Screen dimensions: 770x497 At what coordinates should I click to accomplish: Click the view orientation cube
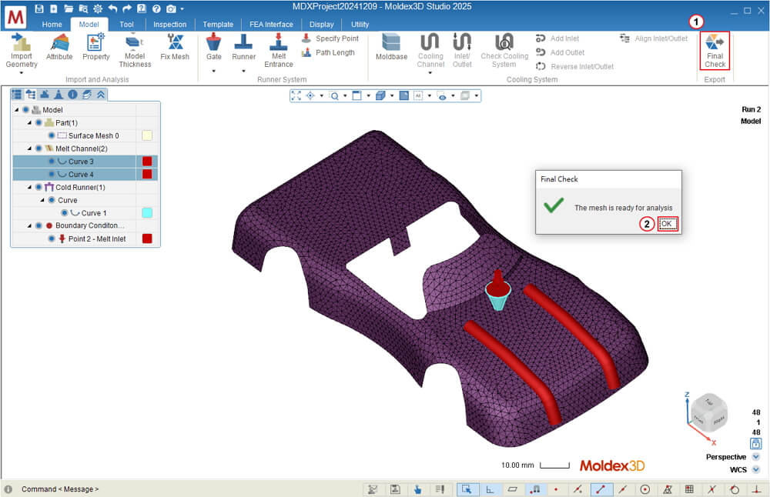(x=708, y=412)
